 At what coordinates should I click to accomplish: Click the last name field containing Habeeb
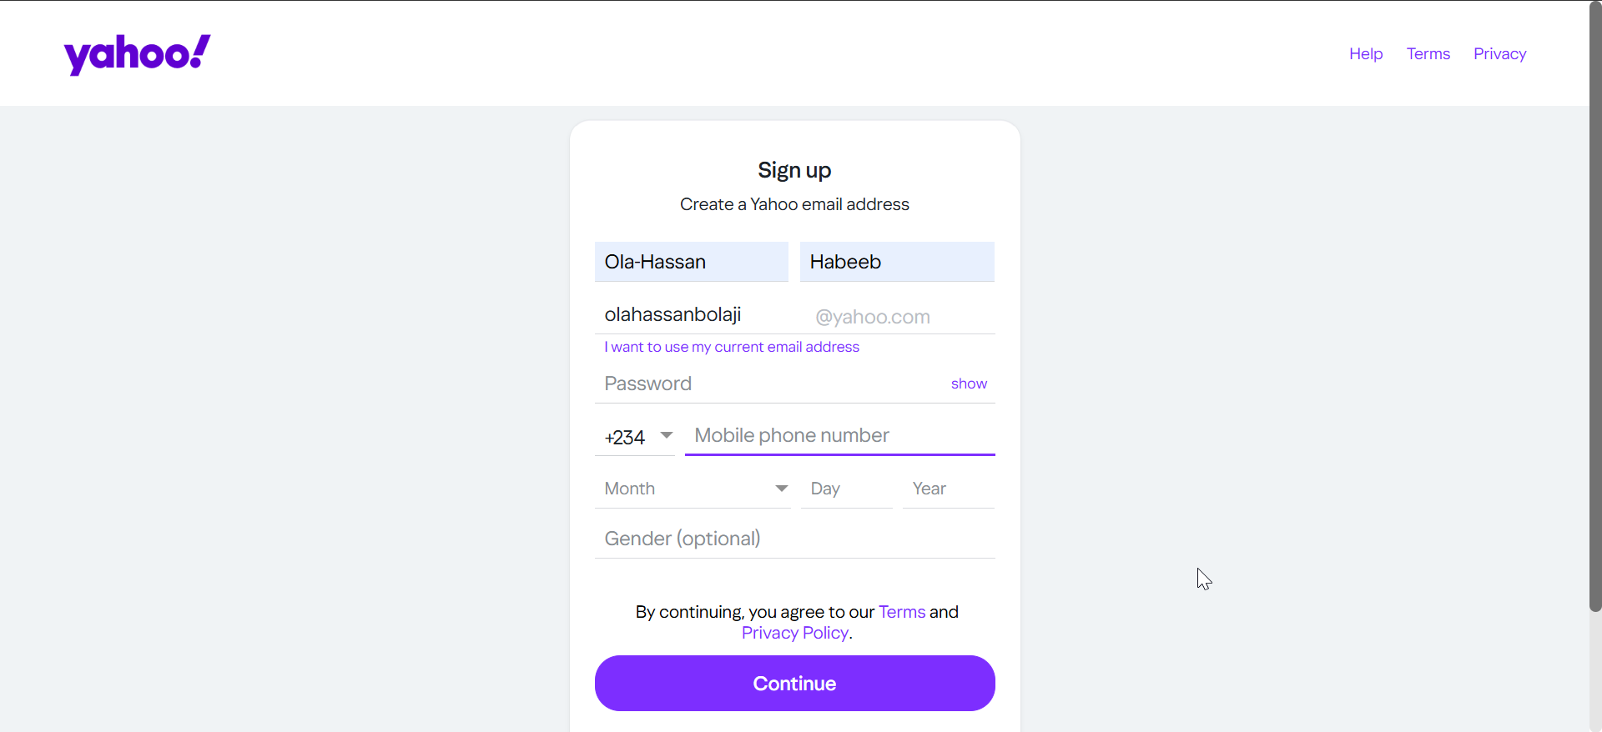[x=896, y=262]
